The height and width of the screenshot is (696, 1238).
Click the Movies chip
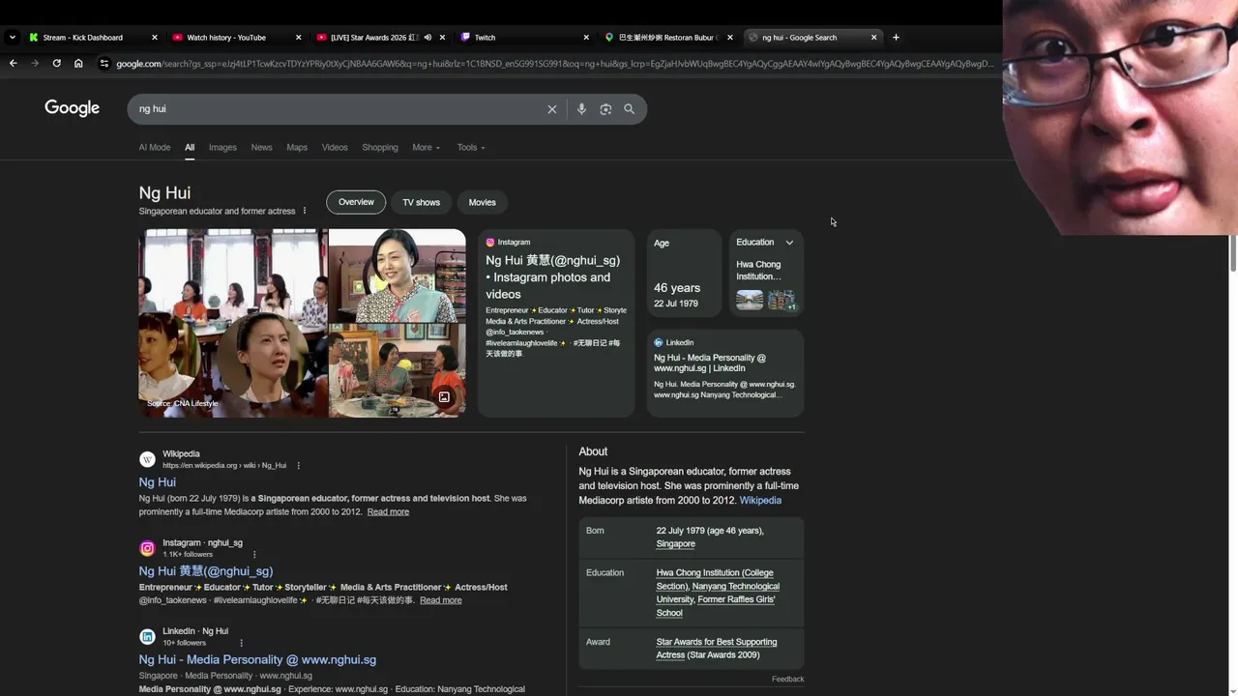pyautogui.click(x=482, y=202)
